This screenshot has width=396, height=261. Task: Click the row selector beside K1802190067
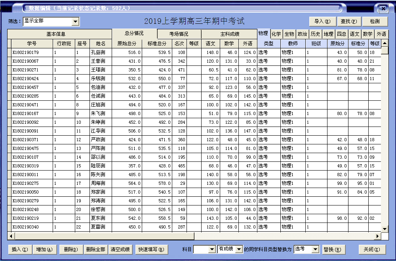10,61
